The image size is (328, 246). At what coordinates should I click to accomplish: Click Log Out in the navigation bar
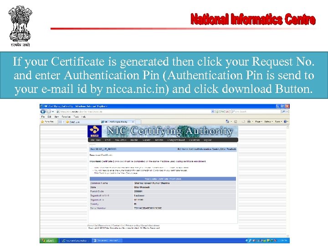pyautogui.click(x=208, y=140)
